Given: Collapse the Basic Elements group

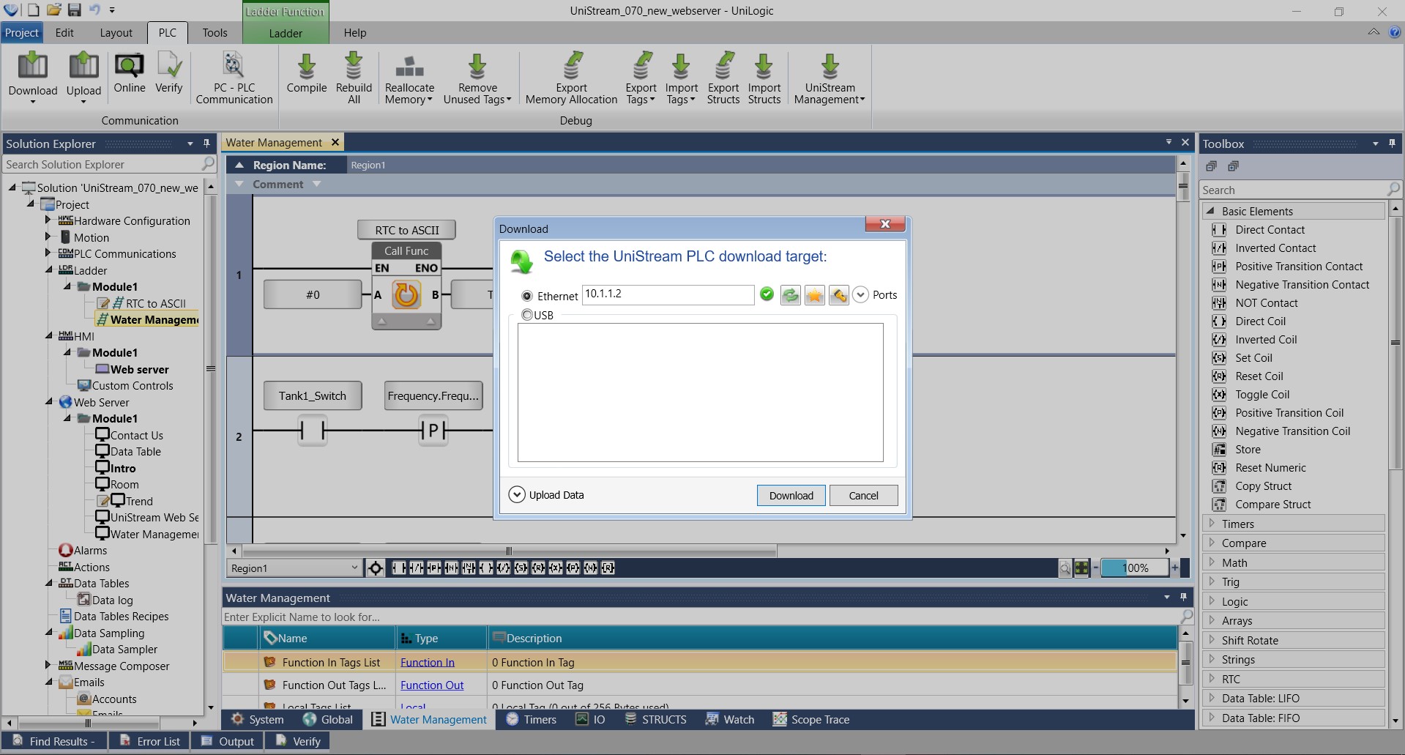Looking at the screenshot, I should tap(1210, 211).
